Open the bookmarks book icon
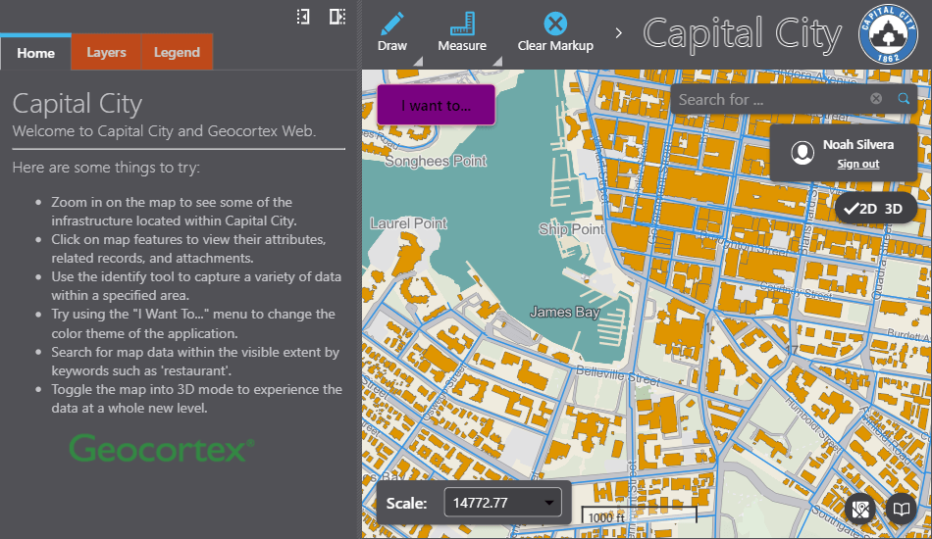This screenshot has width=932, height=539. coord(900,509)
